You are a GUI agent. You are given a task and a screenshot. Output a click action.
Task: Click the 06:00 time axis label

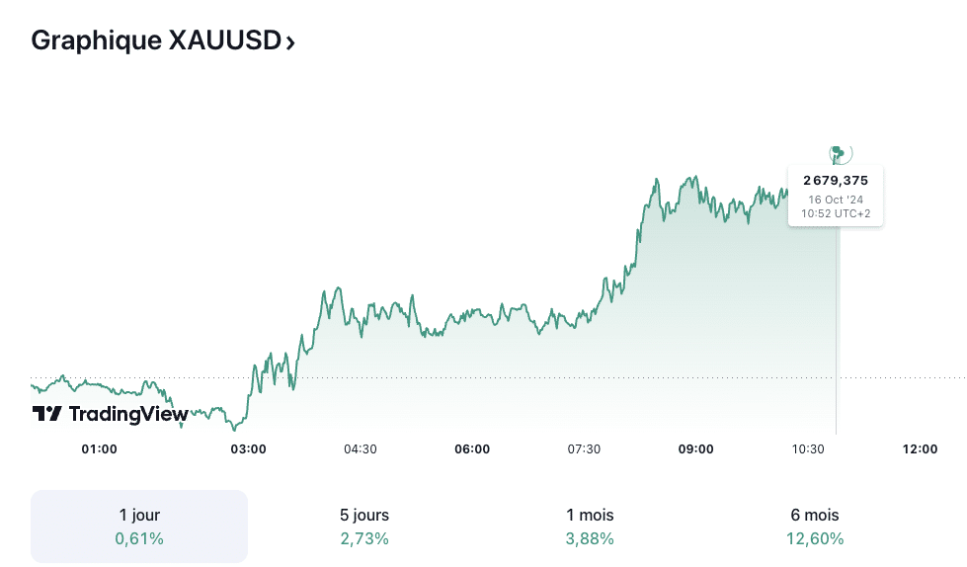pyautogui.click(x=472, y=449)
